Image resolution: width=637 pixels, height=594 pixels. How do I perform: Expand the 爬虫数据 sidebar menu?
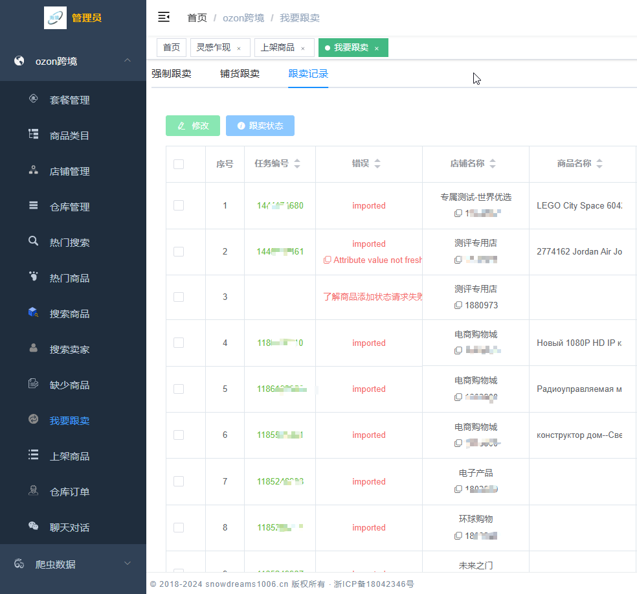tap(127, 564)
